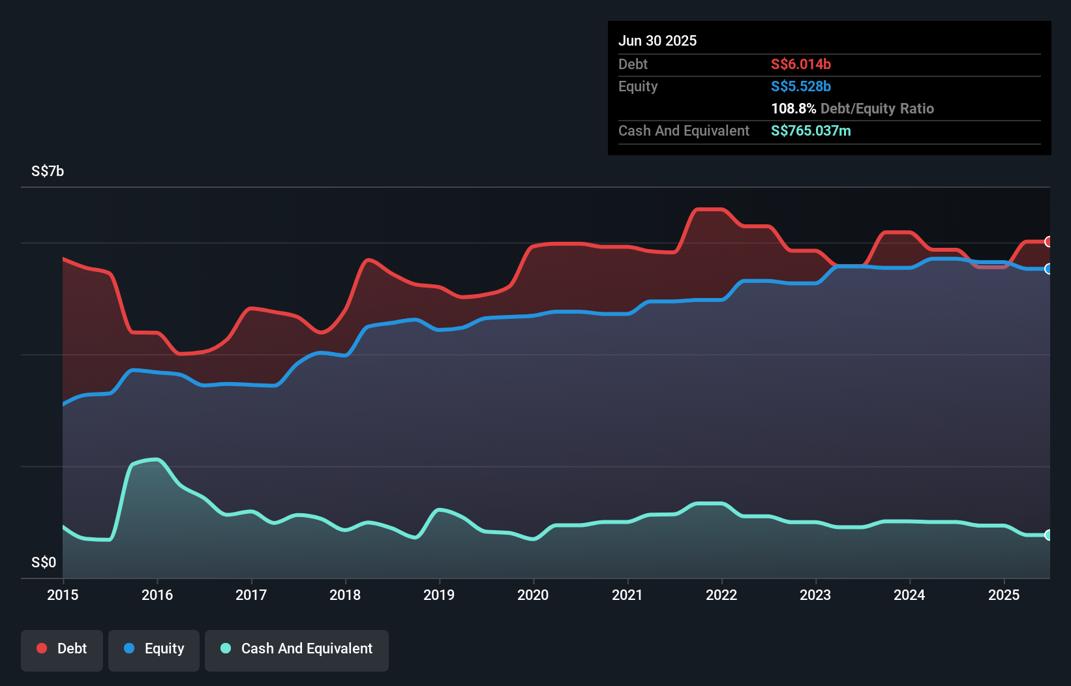Click the S$7b axis label
The height and width of the screenshot is (686, 1071).
click(x=46, y=171)
